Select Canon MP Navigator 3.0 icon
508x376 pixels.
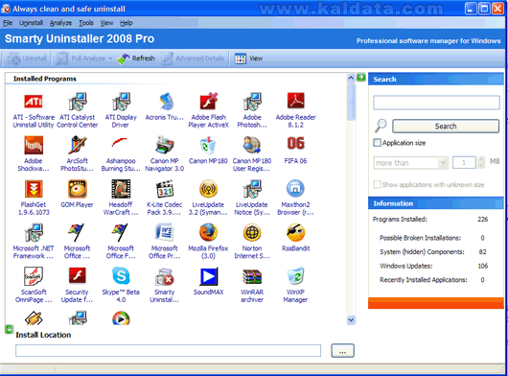click(x=165, y=145)
